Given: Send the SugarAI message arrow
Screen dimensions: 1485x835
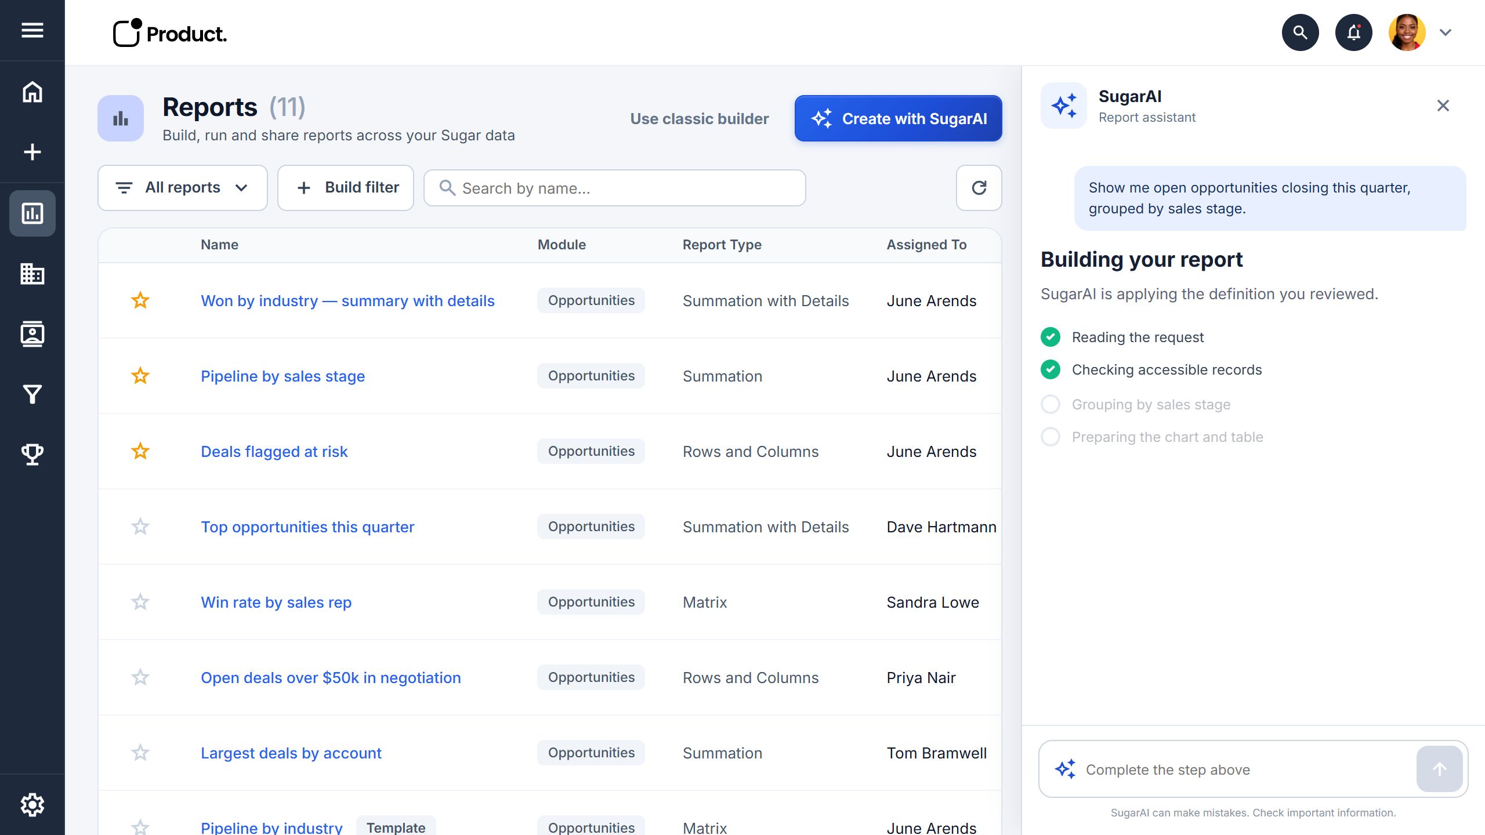Looking at the screenshot, I should tap(1439, 769).
